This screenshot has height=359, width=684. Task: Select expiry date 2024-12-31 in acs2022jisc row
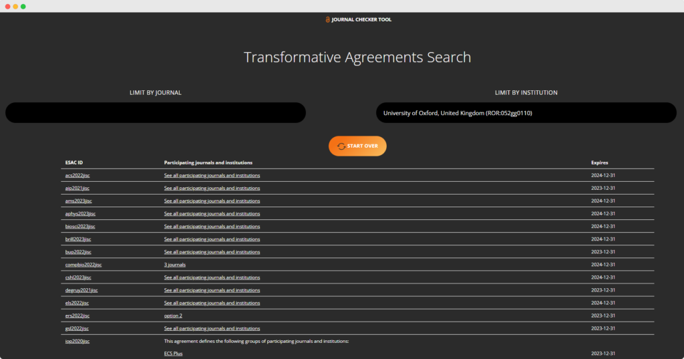(x=603, y=176)
